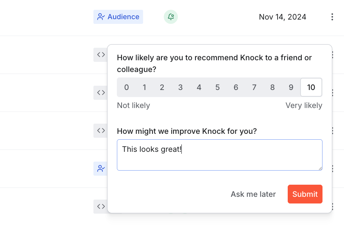The width and height of the screenshot is (344, 225).
Task: Click the text area resize handle
Action: pos(320,168)
